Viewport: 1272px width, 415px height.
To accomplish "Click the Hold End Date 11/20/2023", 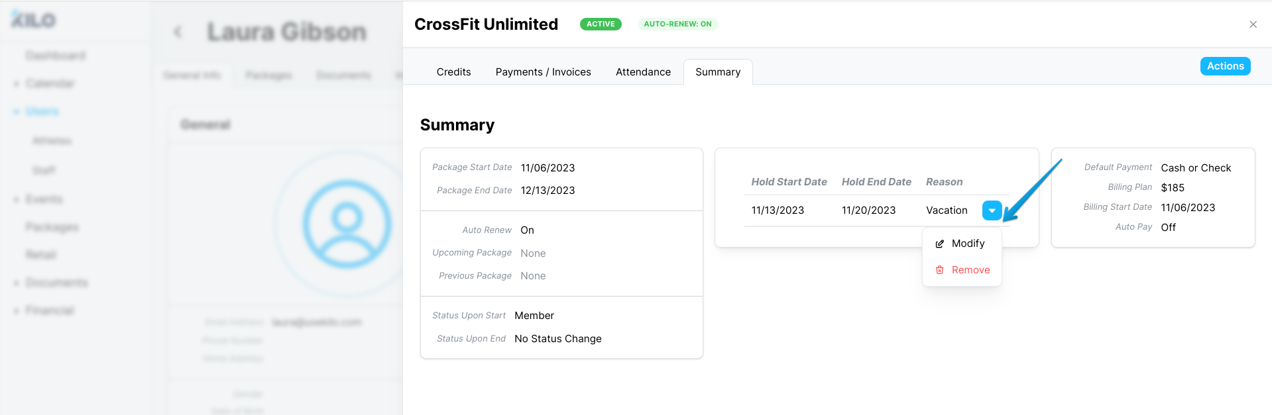I will click(868, 210).
